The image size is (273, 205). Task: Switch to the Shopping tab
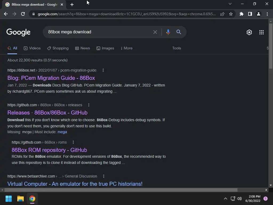coord(58,48)
